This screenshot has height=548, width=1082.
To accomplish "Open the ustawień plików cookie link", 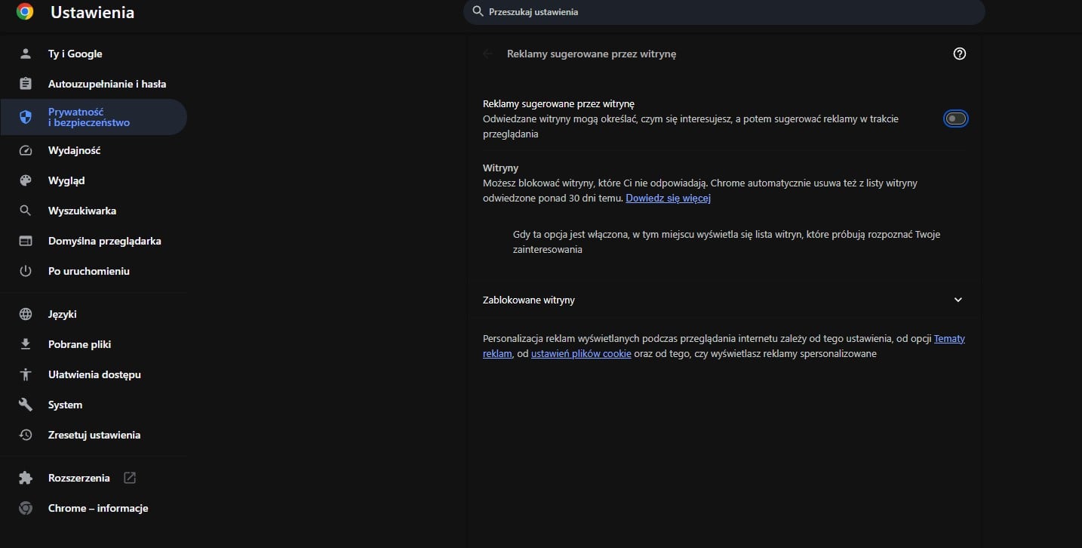I will click(581, 353).
